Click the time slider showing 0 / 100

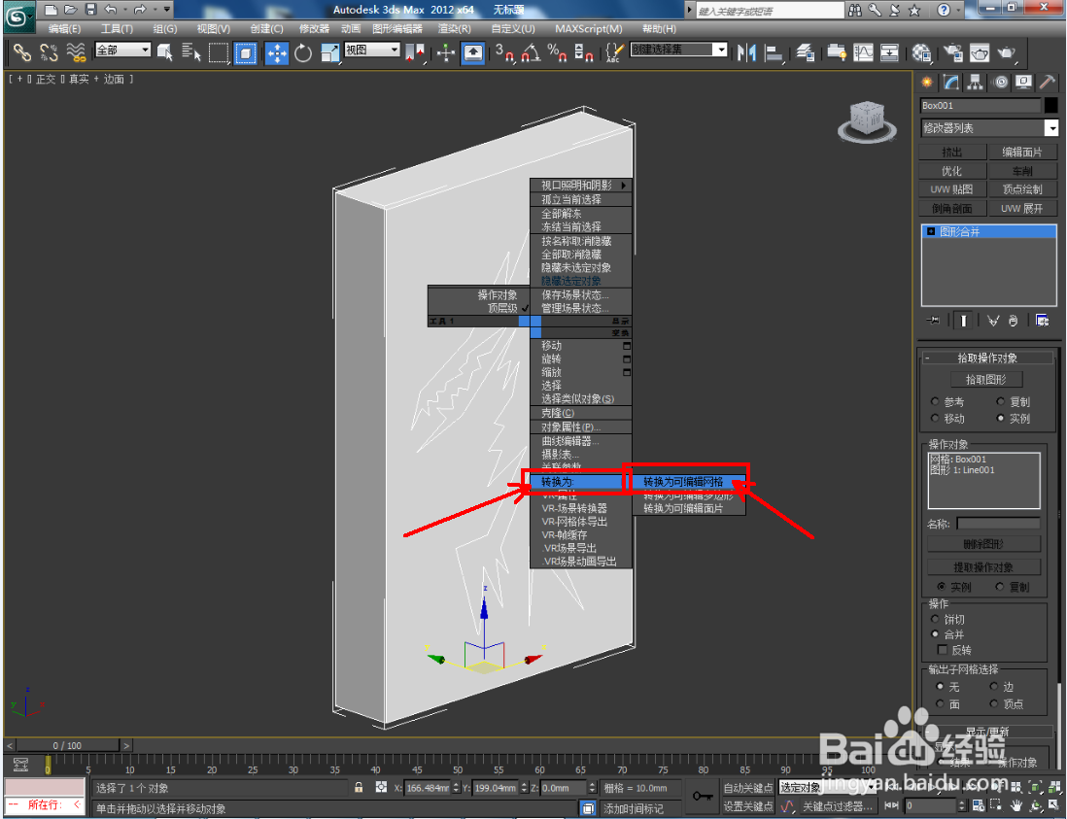click(67, 745)
